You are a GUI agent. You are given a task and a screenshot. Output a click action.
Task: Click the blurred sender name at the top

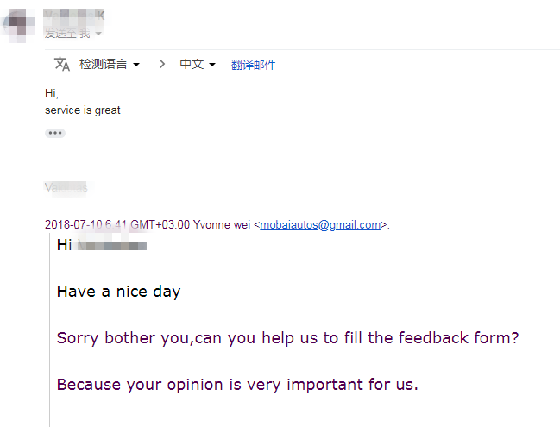point(74,16)
